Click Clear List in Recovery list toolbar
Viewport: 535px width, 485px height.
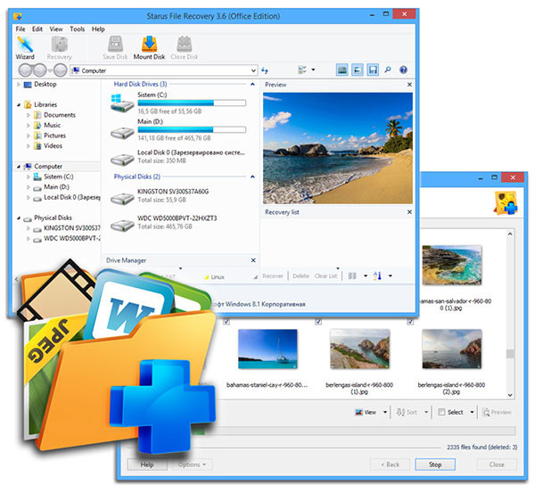click(325, 275)
